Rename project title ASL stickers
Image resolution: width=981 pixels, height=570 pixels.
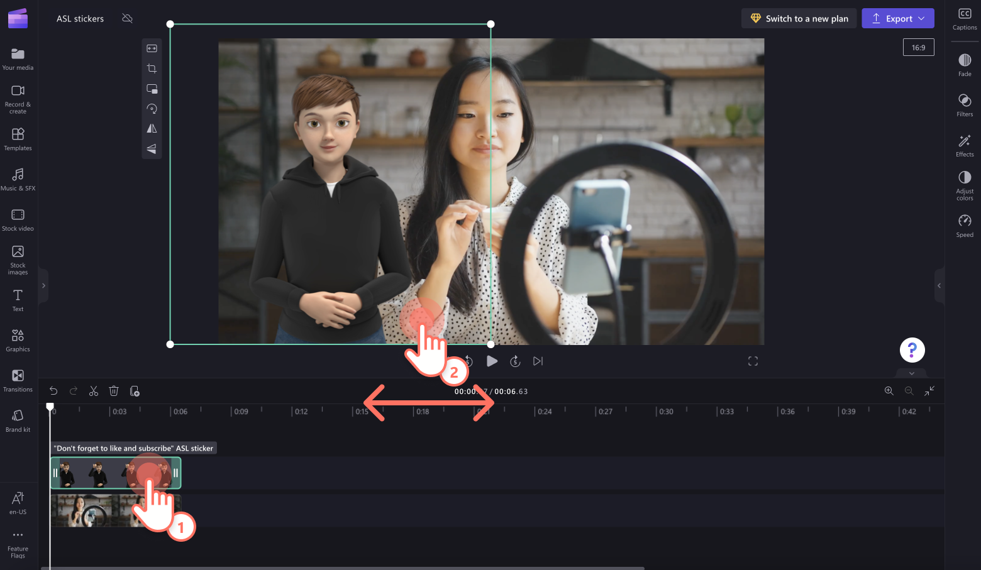click(80, 19)
